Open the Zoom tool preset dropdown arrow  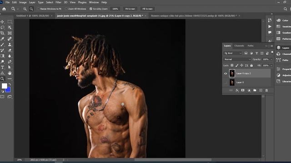pos(18,9)
